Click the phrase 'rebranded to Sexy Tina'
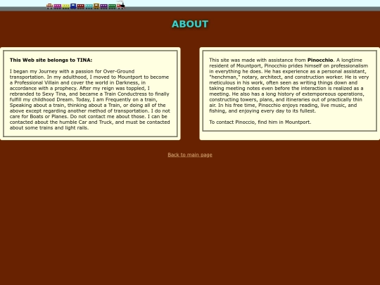This screenshot has width=380, height=285. (x=37, y=94)
